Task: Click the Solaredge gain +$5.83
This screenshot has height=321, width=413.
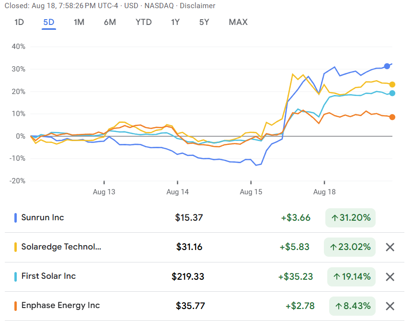Action: [x=295, y=247]
